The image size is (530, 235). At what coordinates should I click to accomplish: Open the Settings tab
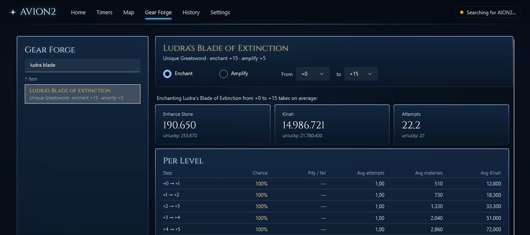click(220, 13)
